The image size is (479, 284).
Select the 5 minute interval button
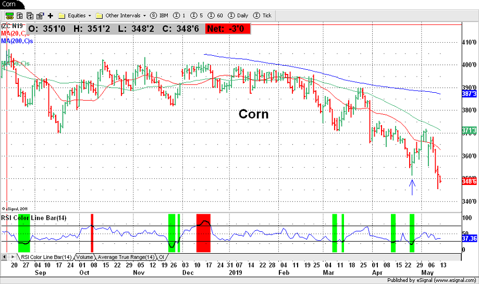[x=197, y=16]
